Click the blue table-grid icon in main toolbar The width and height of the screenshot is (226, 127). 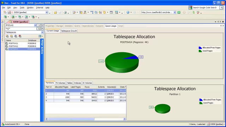[96, 13]
